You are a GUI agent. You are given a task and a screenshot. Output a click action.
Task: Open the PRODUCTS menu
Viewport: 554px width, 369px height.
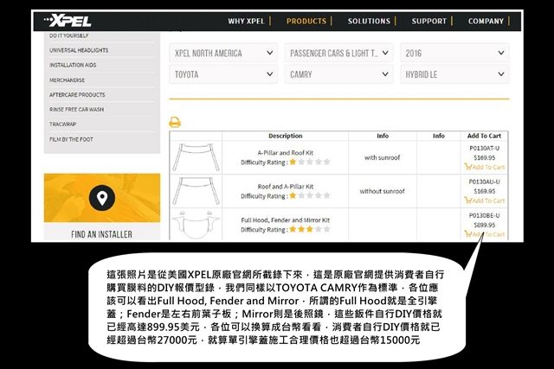306,21
